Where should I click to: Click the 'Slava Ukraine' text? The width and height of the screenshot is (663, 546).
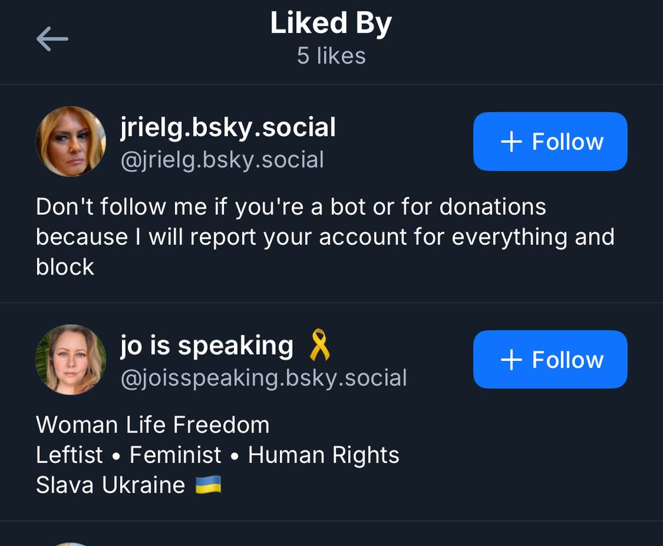tap(110, 485)
